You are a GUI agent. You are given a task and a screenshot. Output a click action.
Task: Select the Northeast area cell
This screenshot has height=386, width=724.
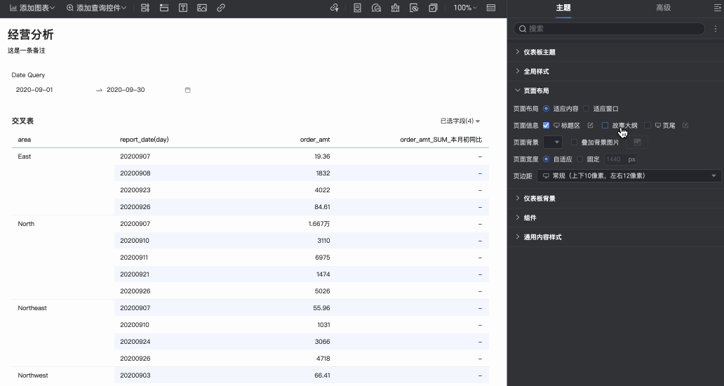(32, 308)
